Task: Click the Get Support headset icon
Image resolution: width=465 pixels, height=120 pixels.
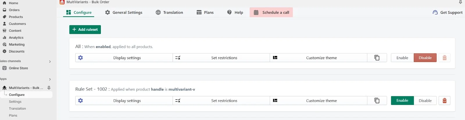Action: 435,12
